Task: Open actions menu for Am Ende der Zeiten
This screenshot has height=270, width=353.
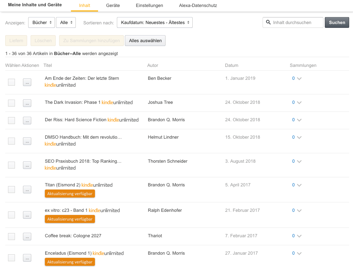Action: tap(27, 82)
